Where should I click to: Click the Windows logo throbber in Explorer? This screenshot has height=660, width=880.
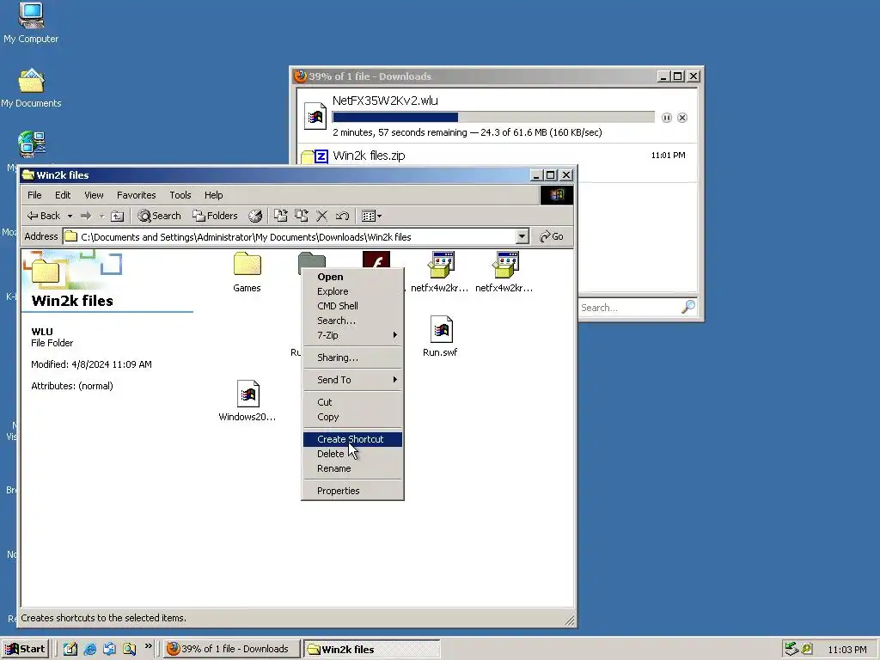[x=557, y=195]
